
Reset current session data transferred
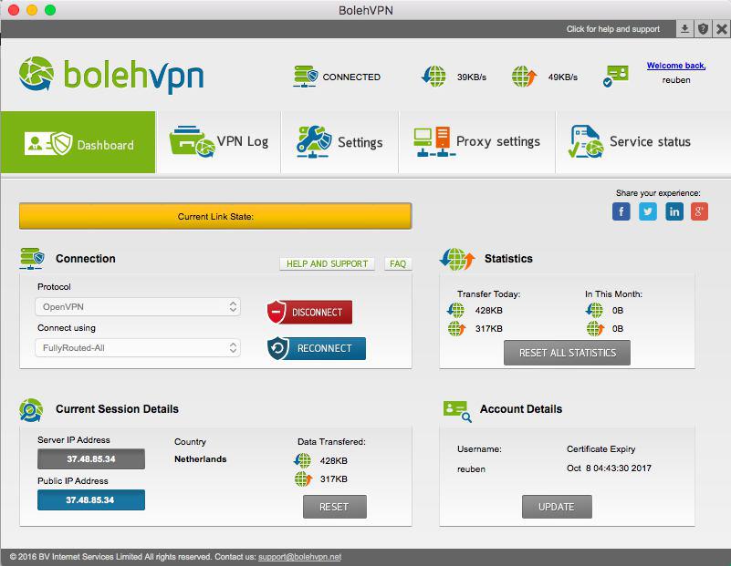click(335, 507)
